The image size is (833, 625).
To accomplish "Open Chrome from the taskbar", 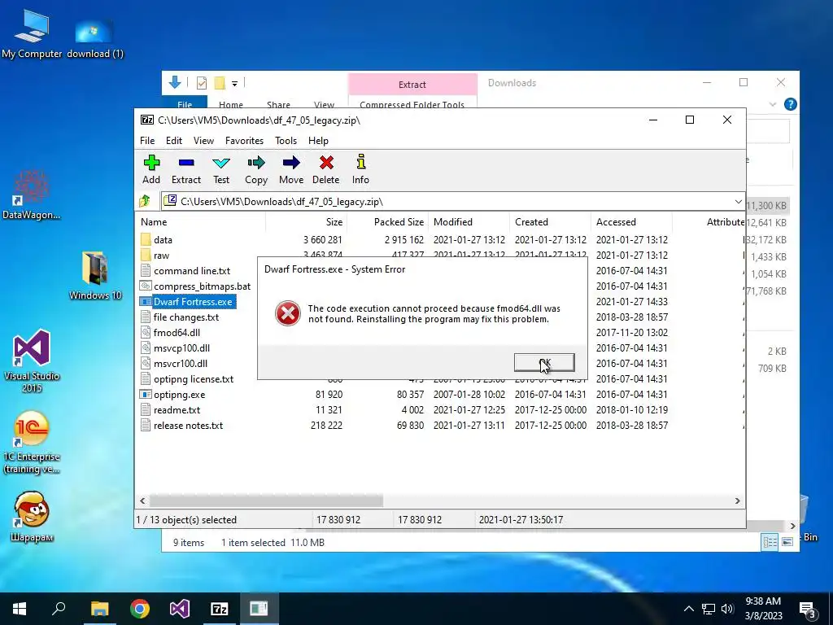I will coord(140,609).
